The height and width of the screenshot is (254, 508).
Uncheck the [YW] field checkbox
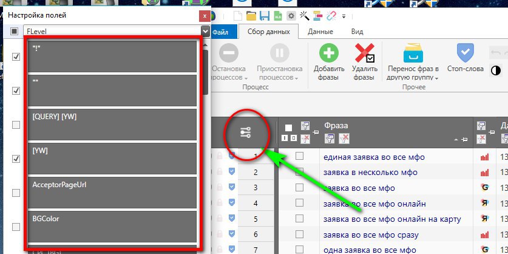16,159
